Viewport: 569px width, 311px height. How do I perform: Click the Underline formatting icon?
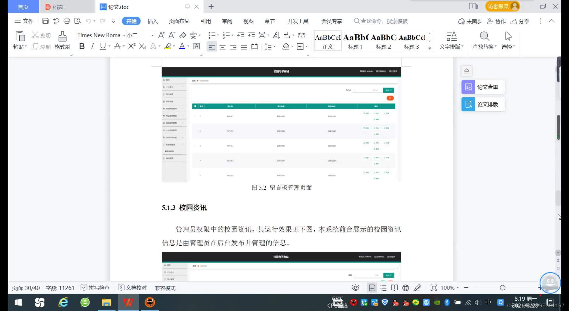tap(103, 47)
